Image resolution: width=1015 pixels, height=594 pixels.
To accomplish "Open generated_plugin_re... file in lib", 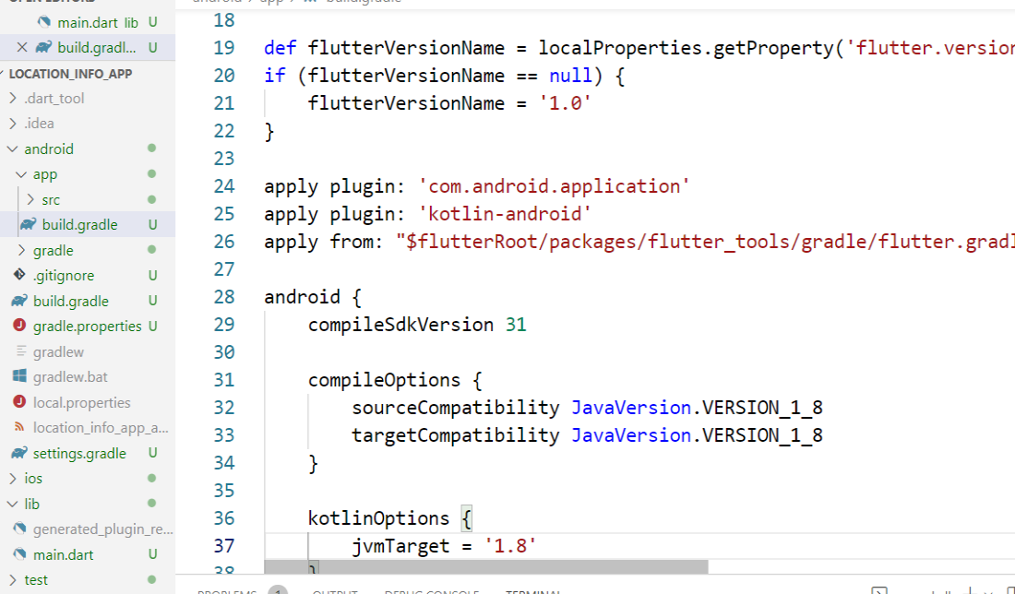I will [103, 529].
